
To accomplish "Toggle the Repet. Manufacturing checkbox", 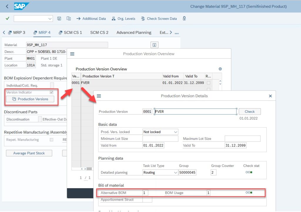I will coord(51,139).
